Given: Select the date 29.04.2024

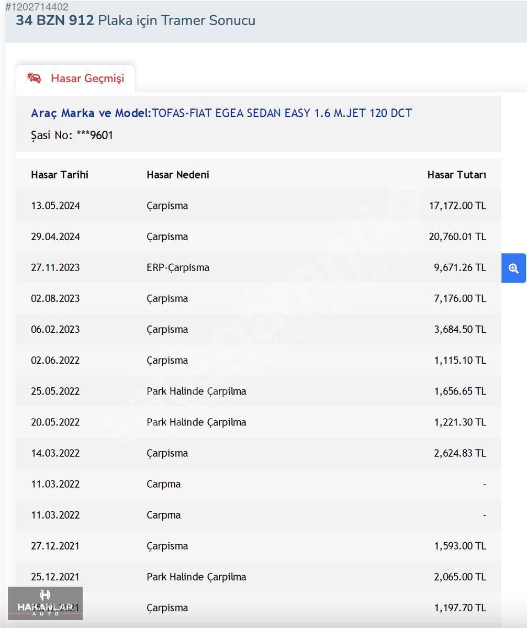Looking at the screenshot, I should pyautogui.click(x=55, y=237).
